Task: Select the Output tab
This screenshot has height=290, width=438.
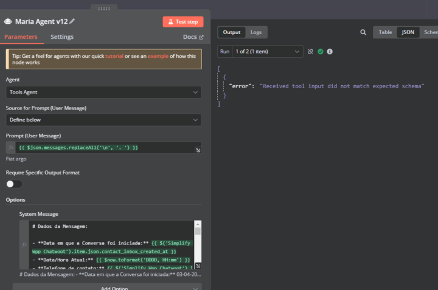Action: tap(232, 32)
